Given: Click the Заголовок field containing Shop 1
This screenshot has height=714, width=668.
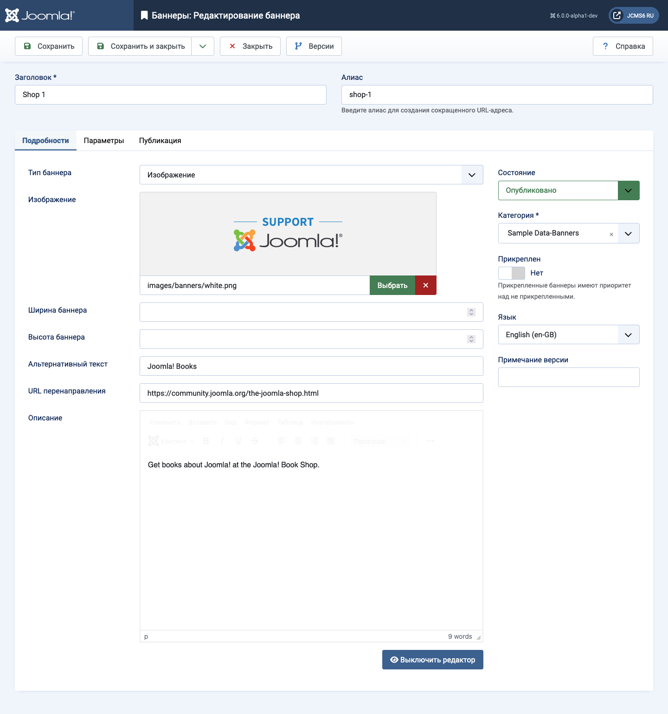Looking at the screenshot, I should tap(171, 95).
